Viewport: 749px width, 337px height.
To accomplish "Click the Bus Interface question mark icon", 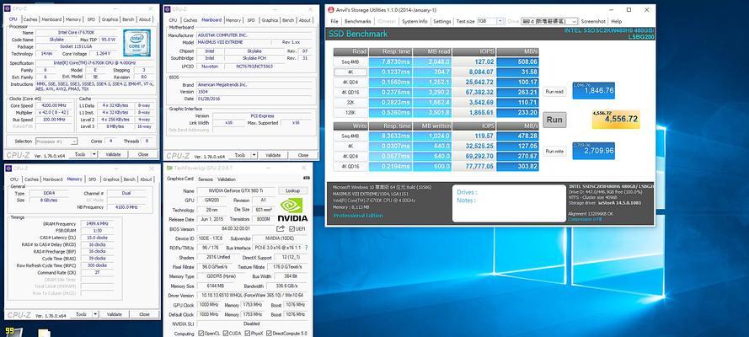I will 306,248.
